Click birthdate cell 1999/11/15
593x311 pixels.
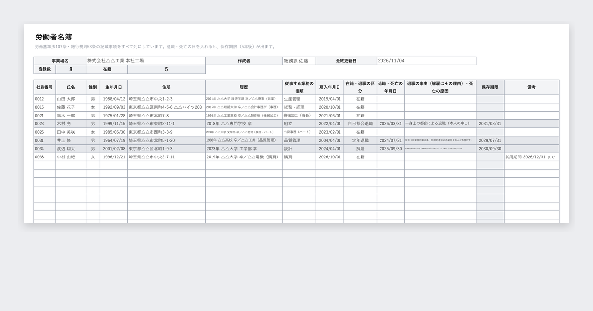114,124
